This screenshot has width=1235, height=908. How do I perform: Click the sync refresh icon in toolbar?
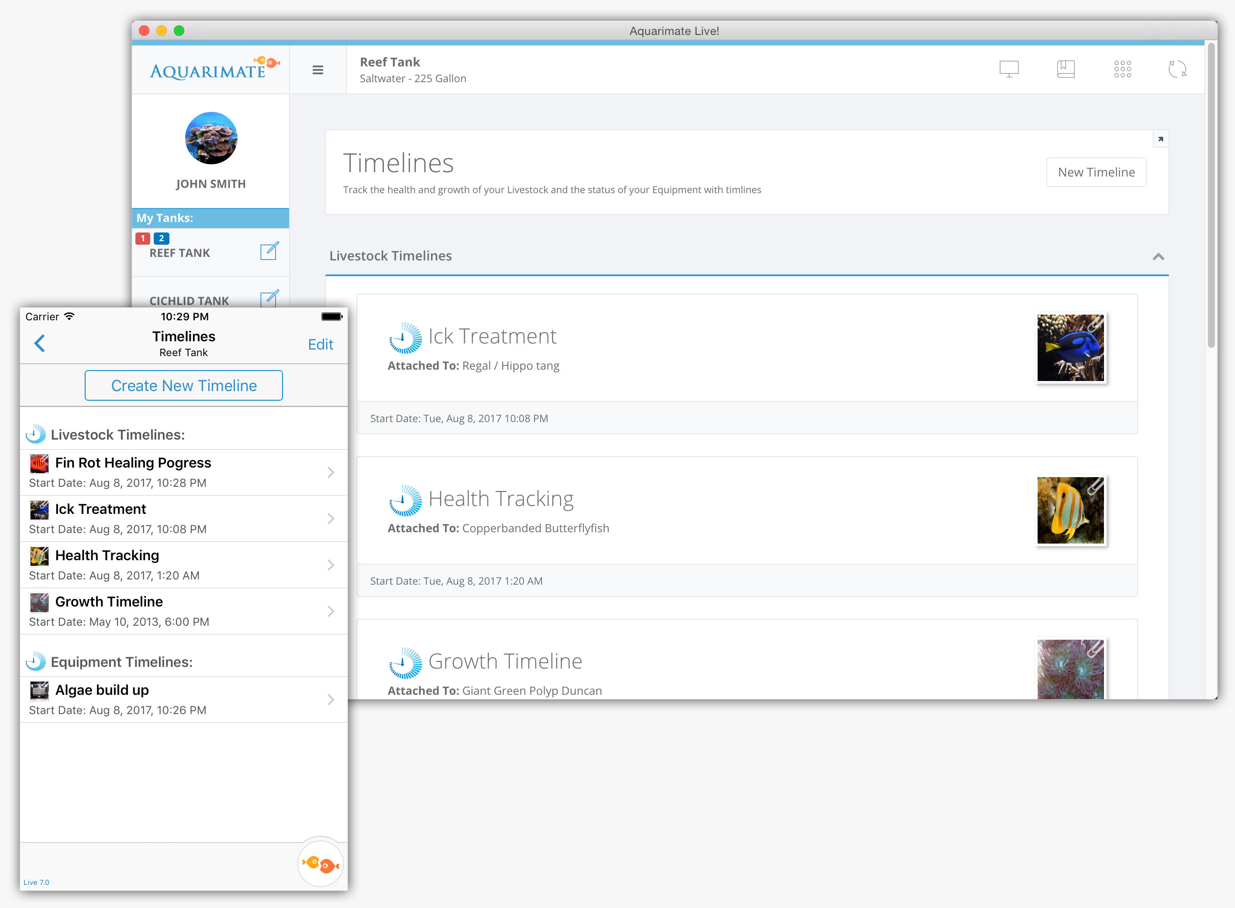click(x=1177, y=69)
